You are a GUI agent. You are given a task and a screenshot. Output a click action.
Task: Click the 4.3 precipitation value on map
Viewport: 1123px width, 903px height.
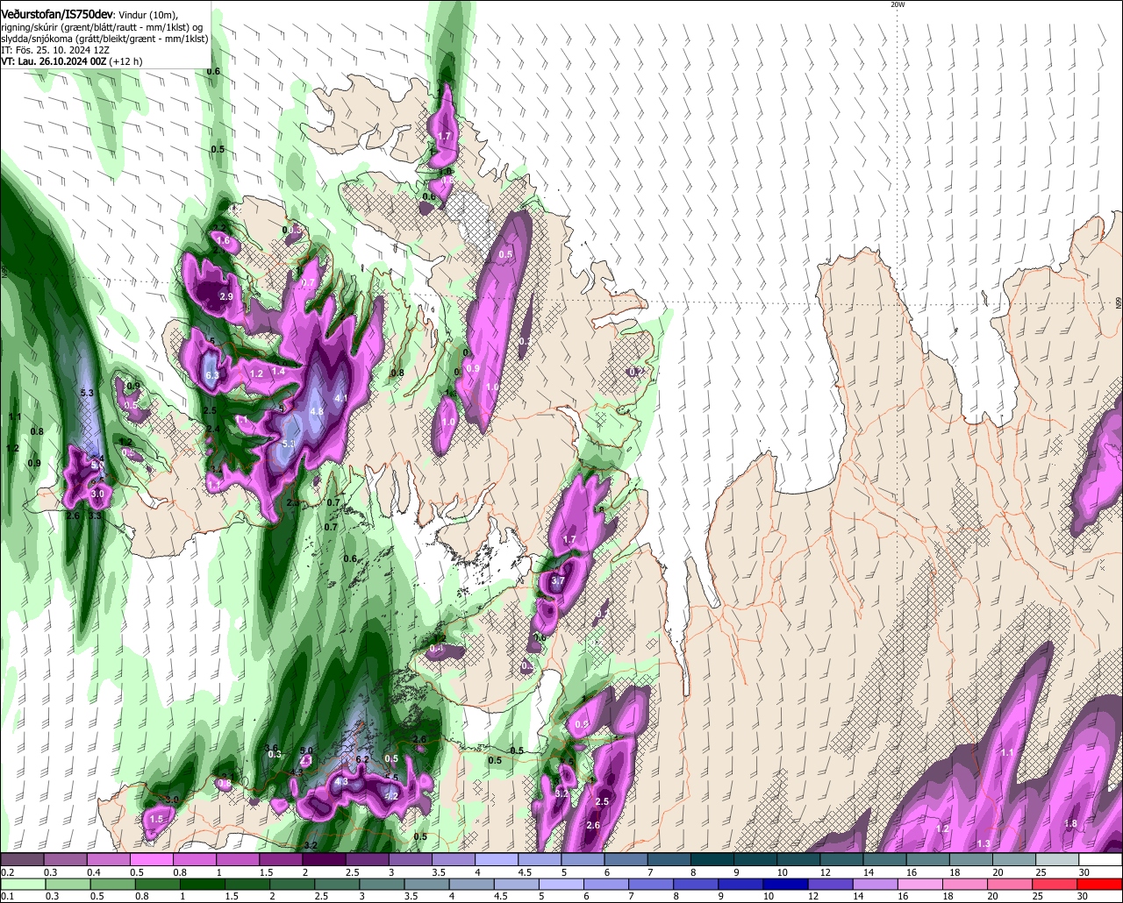coord(342,782)
